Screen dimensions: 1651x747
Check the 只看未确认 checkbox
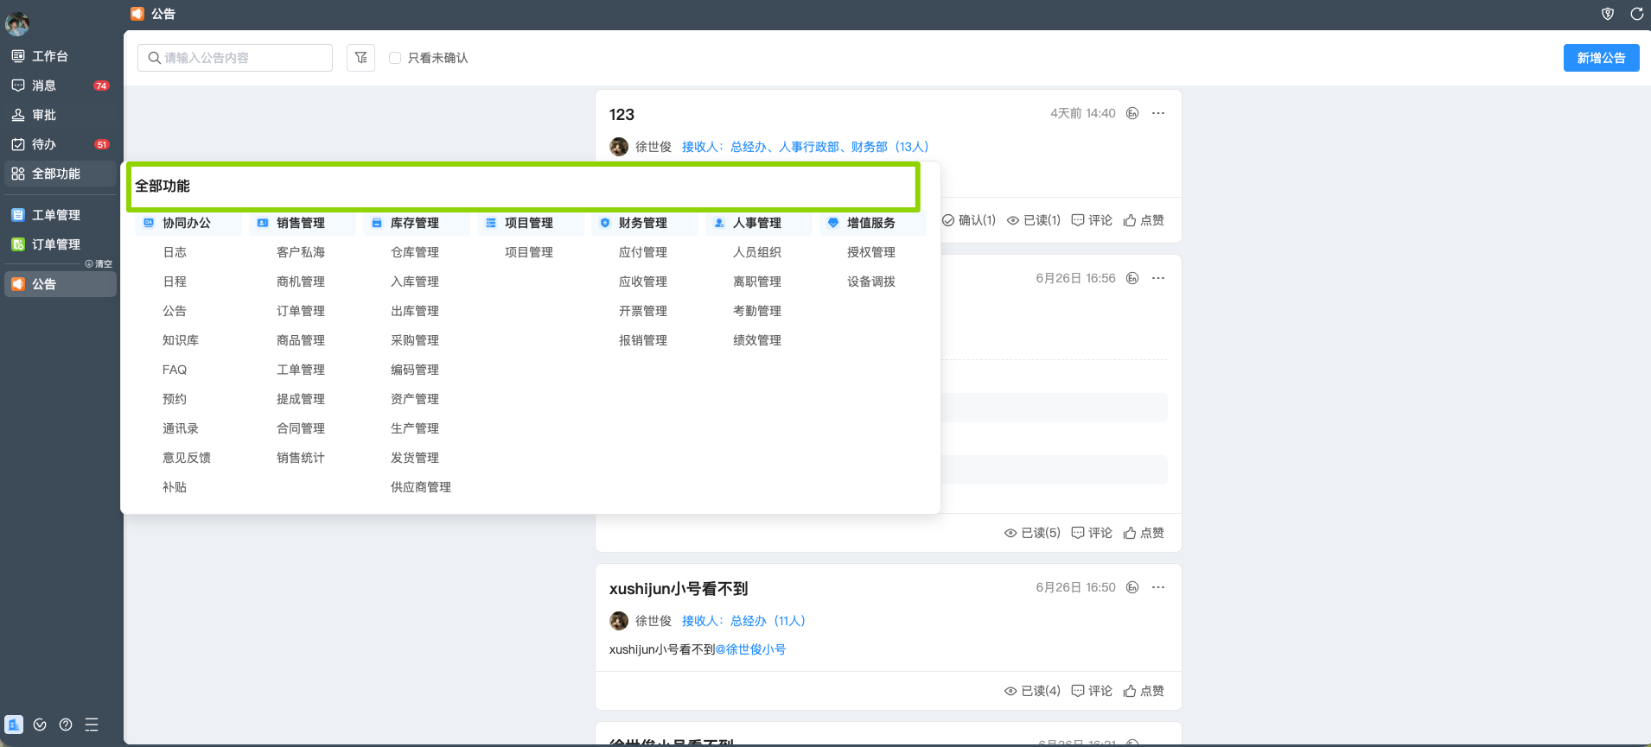click(395, 58)
